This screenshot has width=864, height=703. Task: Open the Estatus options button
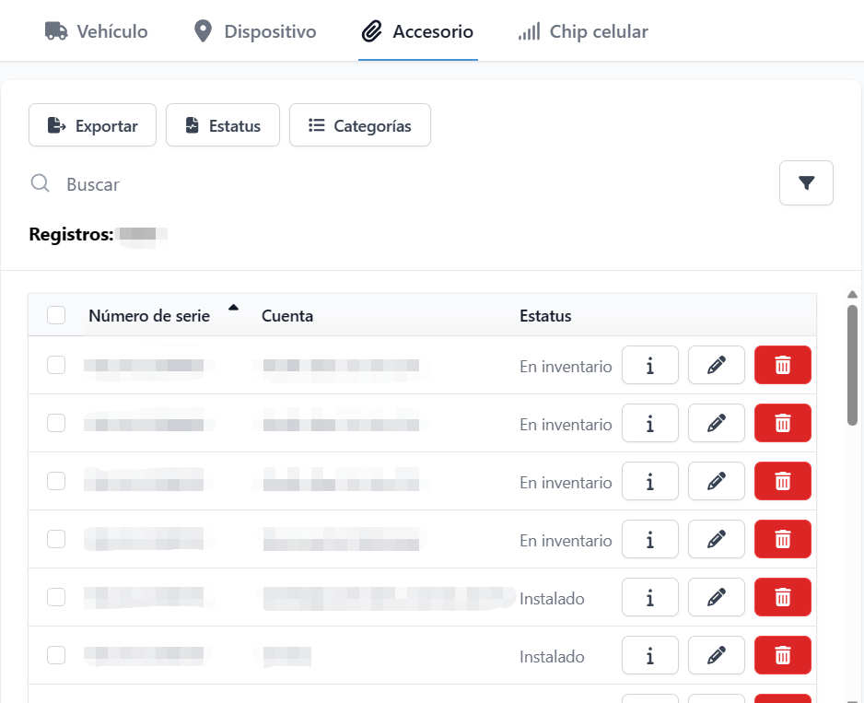tap(222, 126)
